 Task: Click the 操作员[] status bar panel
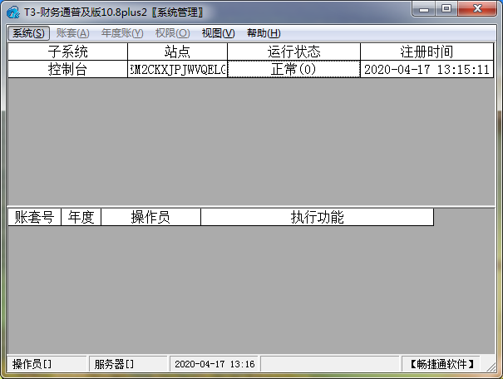click(x=47, y=364)
